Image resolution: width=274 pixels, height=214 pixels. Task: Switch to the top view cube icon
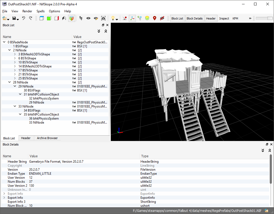(42, 18)
